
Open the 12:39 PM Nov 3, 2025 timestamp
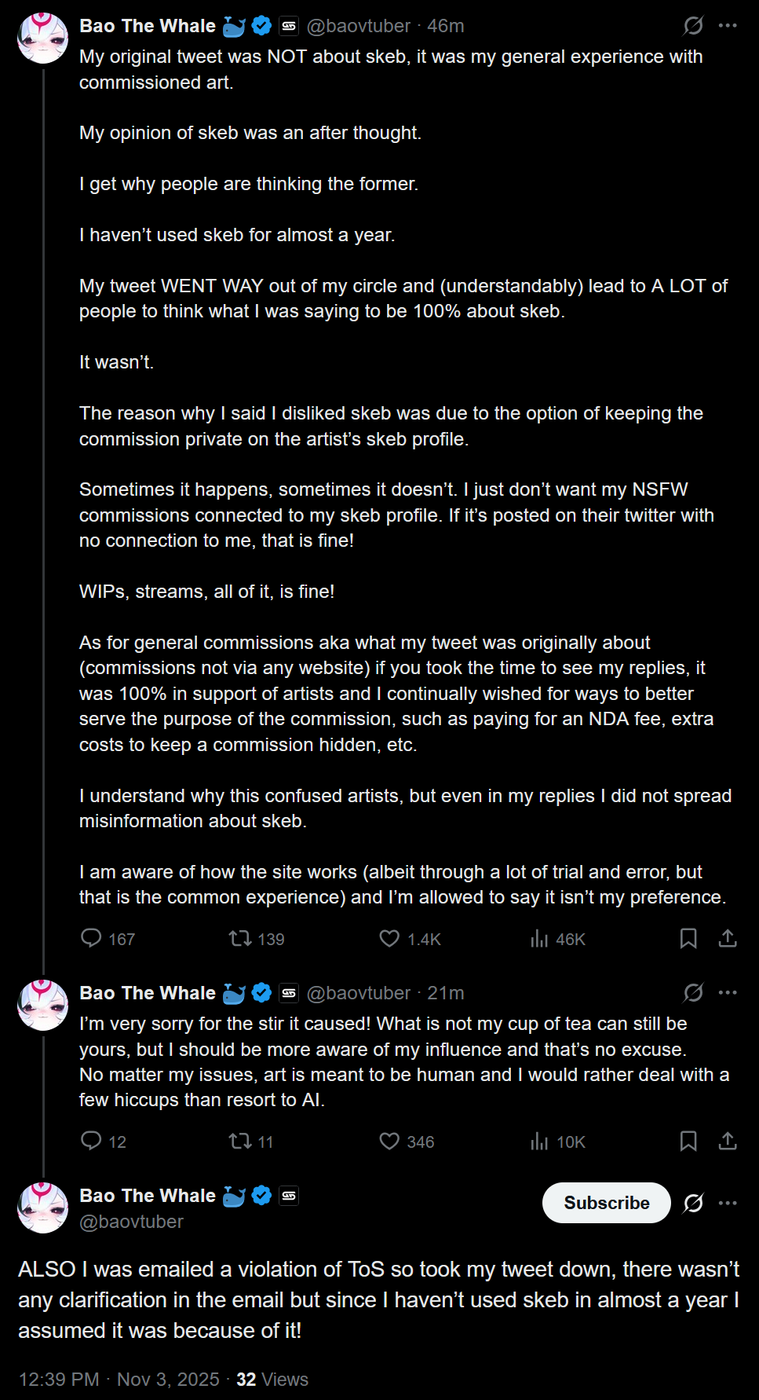pyautogui.click(x=119, y=1380)
